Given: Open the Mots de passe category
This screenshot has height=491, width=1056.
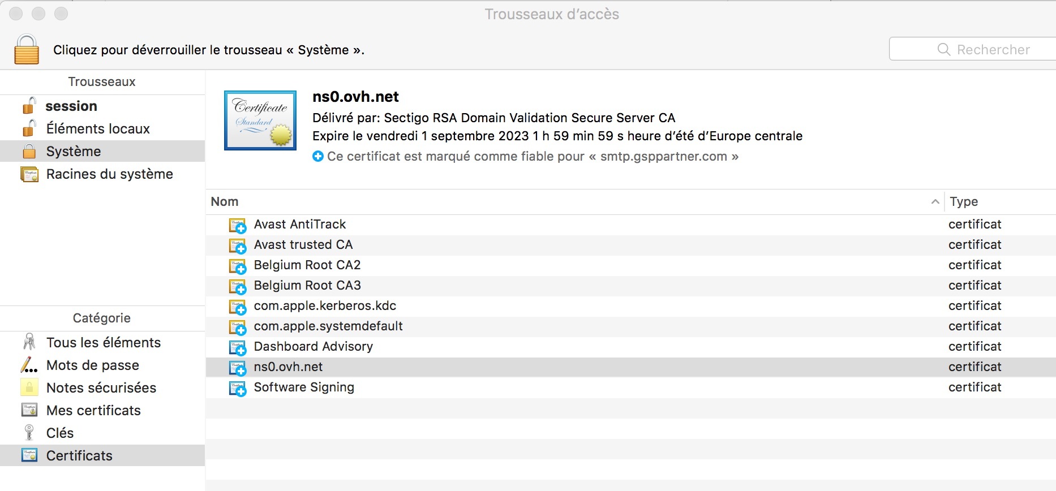Looking at the screenshot, I should click(92, 365).
